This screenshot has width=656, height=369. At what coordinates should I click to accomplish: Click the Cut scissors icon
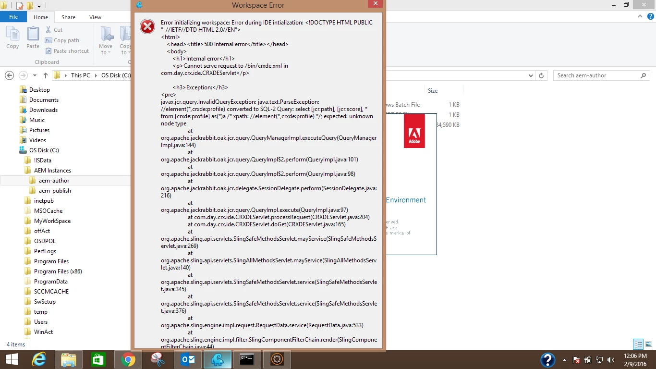point(49,30)
